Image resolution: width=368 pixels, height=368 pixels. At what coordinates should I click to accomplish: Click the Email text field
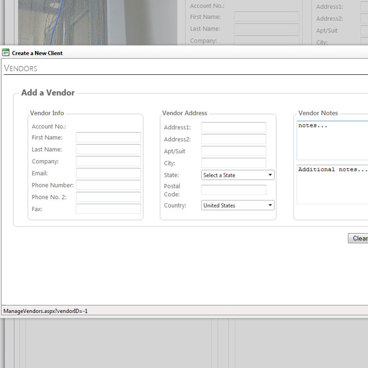(x=108, y=173)
